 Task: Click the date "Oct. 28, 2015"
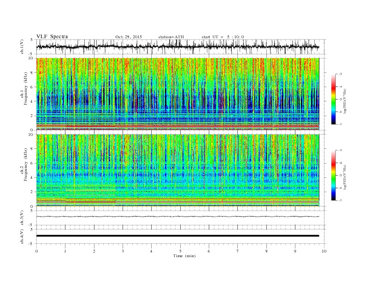(129, 37)
